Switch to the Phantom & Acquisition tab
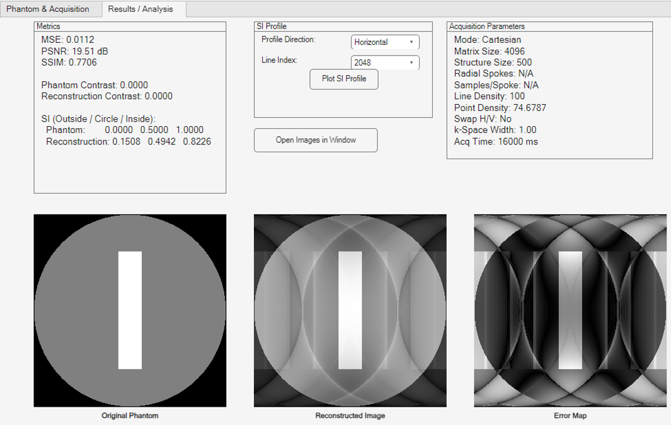This screenshot has height=425, width=671. (x=48, y=9)
